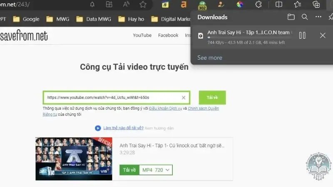
Task: Click the savefrom.net logo
Action: coord(24,35)
